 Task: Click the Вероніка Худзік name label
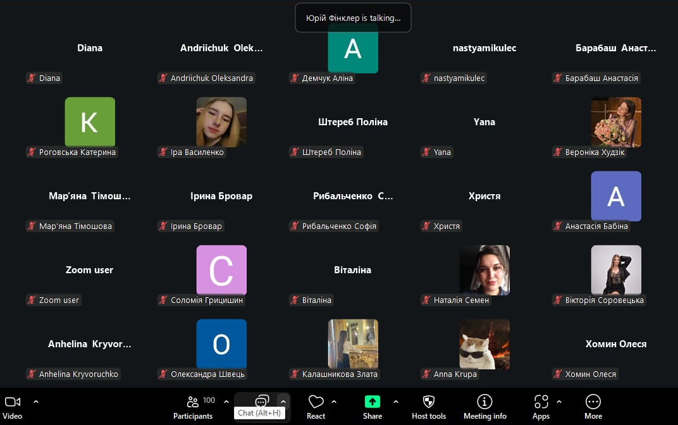click(x=595, y=152)
